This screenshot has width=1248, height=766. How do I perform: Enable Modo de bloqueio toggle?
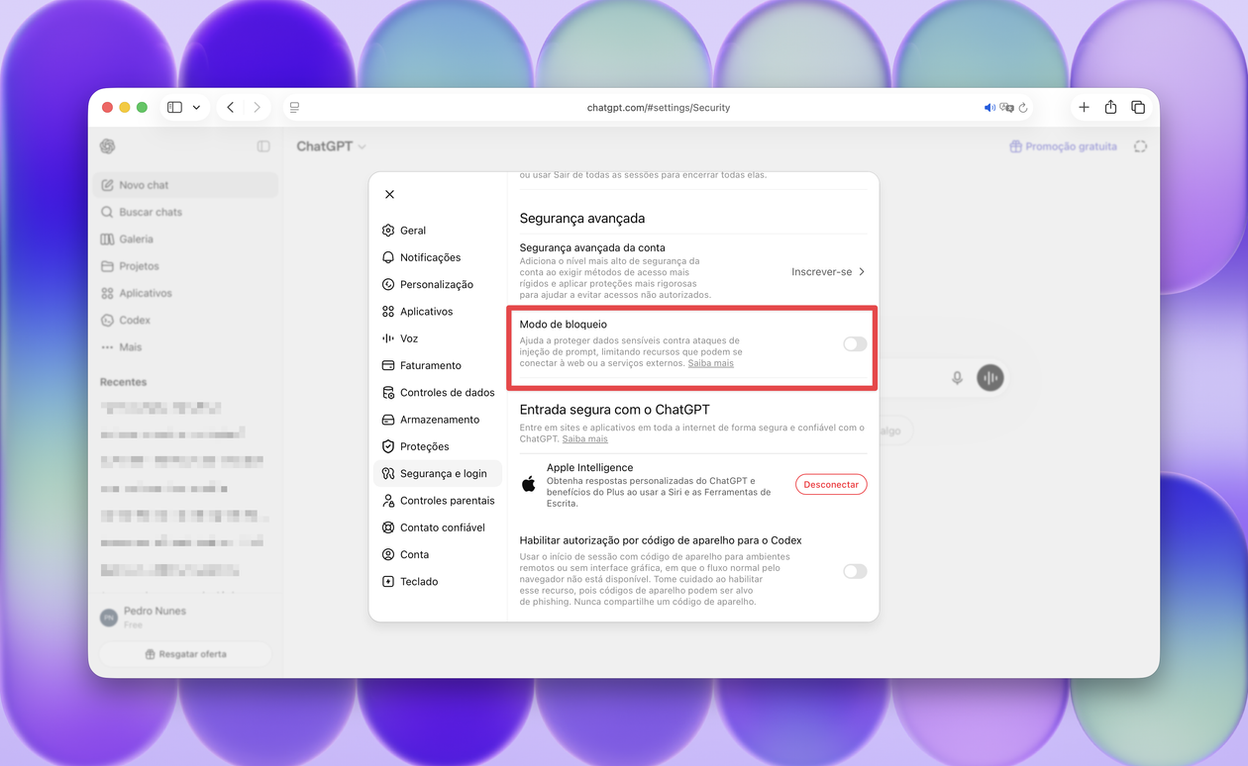[x=855, y=343]
